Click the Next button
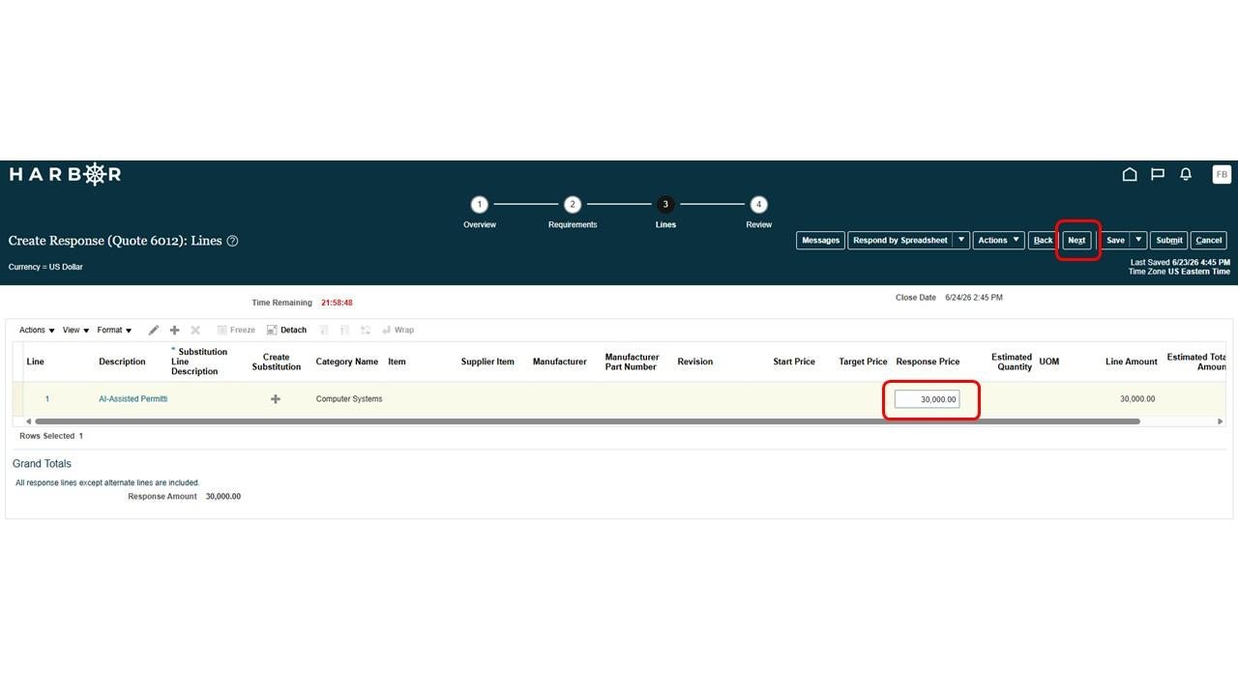The image size is (1238, 696). [x=1076, y=240]
